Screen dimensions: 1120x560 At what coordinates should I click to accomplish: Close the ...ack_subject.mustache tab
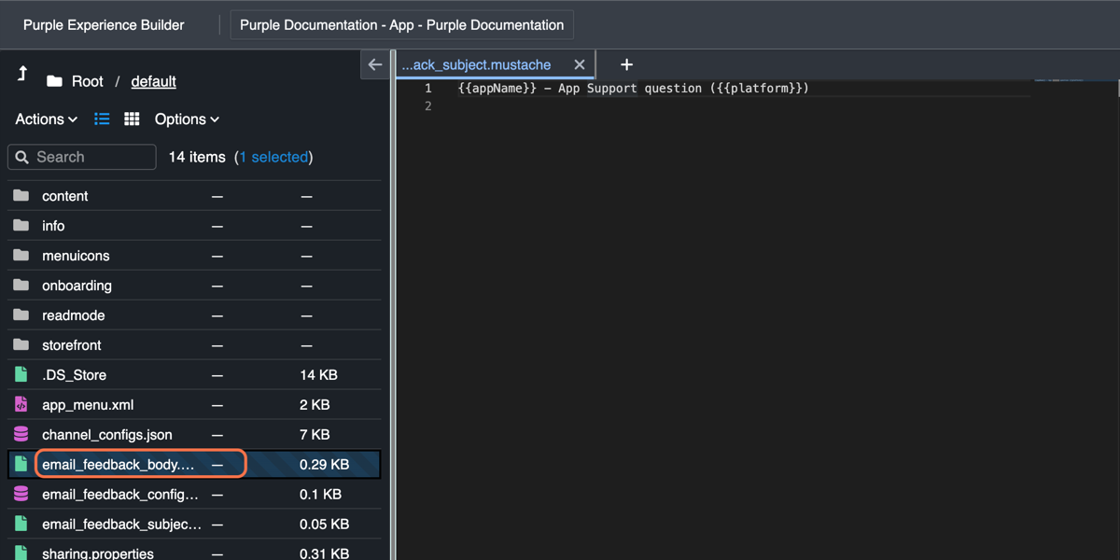[x=580, y=64]
